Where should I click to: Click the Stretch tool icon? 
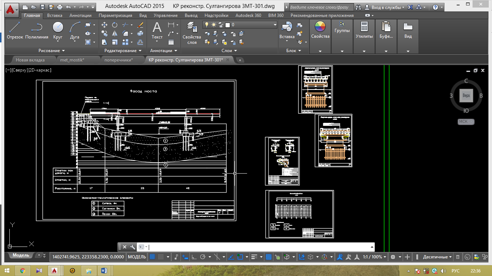[104, 42]
